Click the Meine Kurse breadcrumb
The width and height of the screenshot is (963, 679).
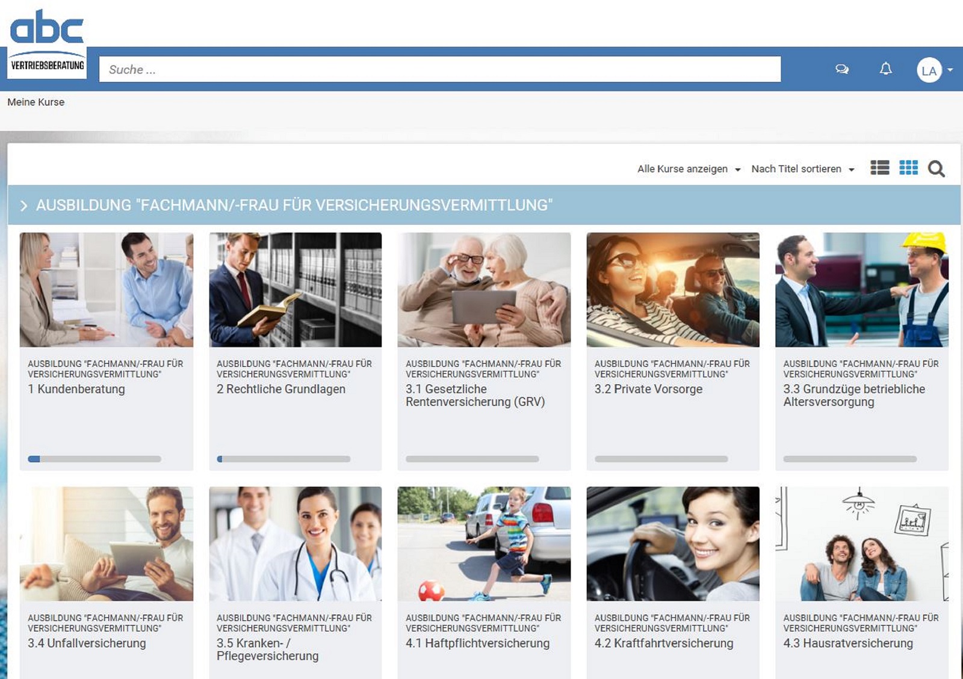pos(36,102)
